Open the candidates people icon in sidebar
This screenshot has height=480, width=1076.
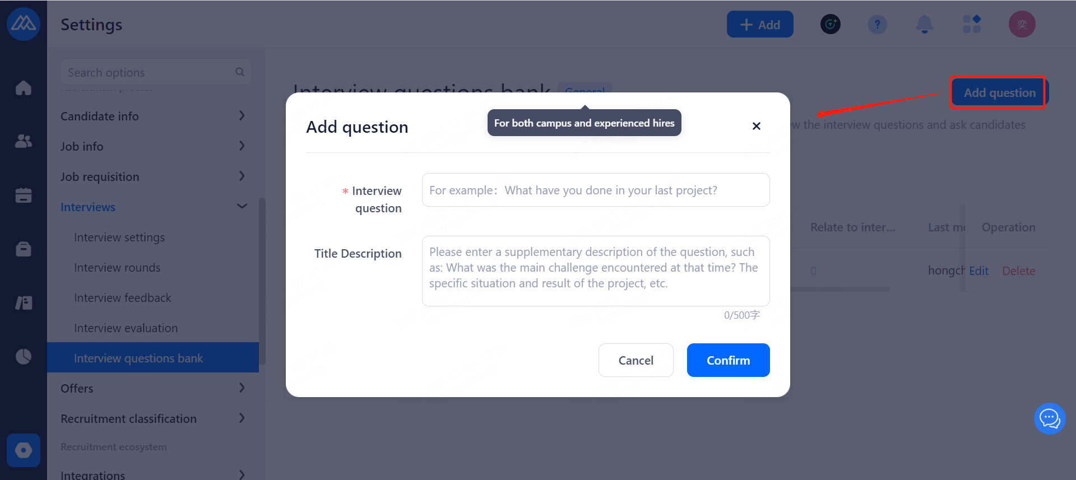[24, 141]
